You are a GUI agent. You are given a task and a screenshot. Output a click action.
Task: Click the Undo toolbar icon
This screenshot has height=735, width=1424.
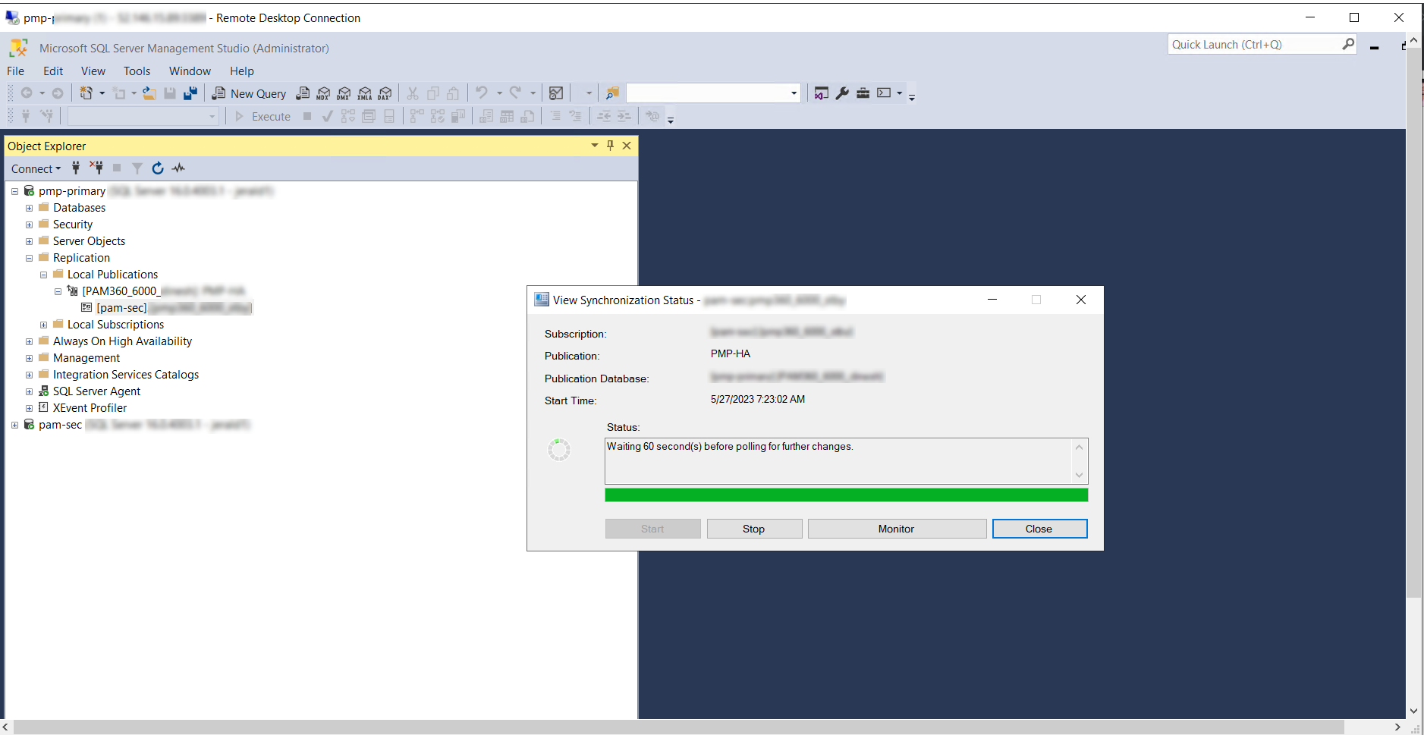482,93
